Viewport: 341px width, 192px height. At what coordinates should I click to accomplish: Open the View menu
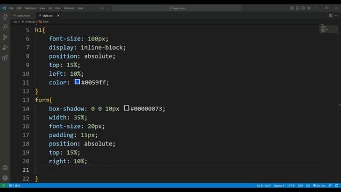coord(42,8)
